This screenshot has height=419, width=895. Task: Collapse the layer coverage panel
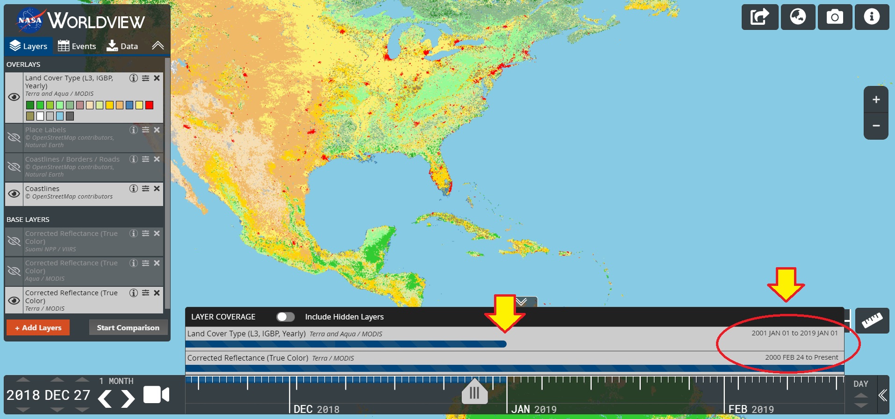[522, 302]
